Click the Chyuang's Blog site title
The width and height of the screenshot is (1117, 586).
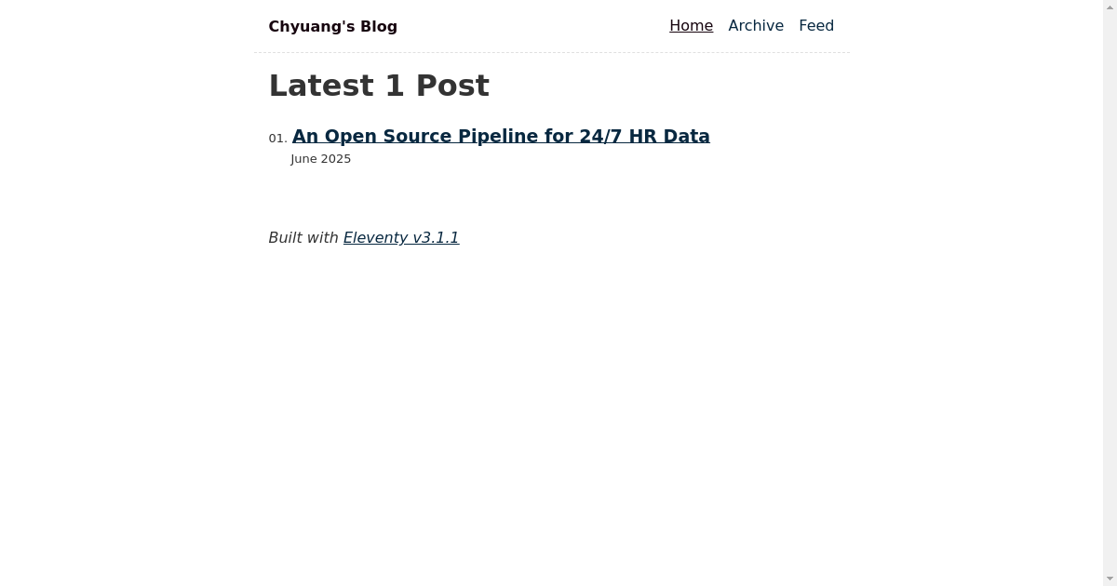point(332,26)
